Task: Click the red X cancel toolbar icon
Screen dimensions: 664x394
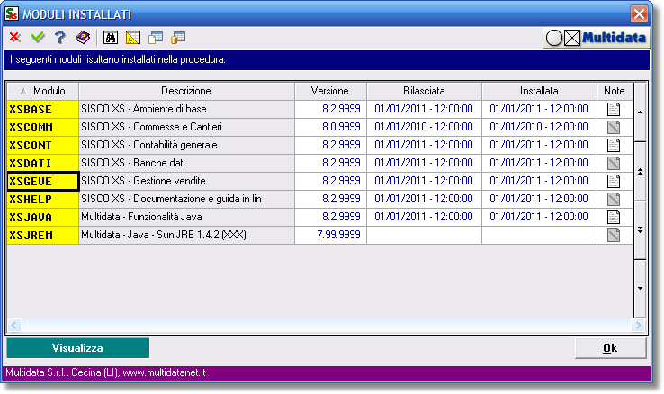Action: pos(15,38)
